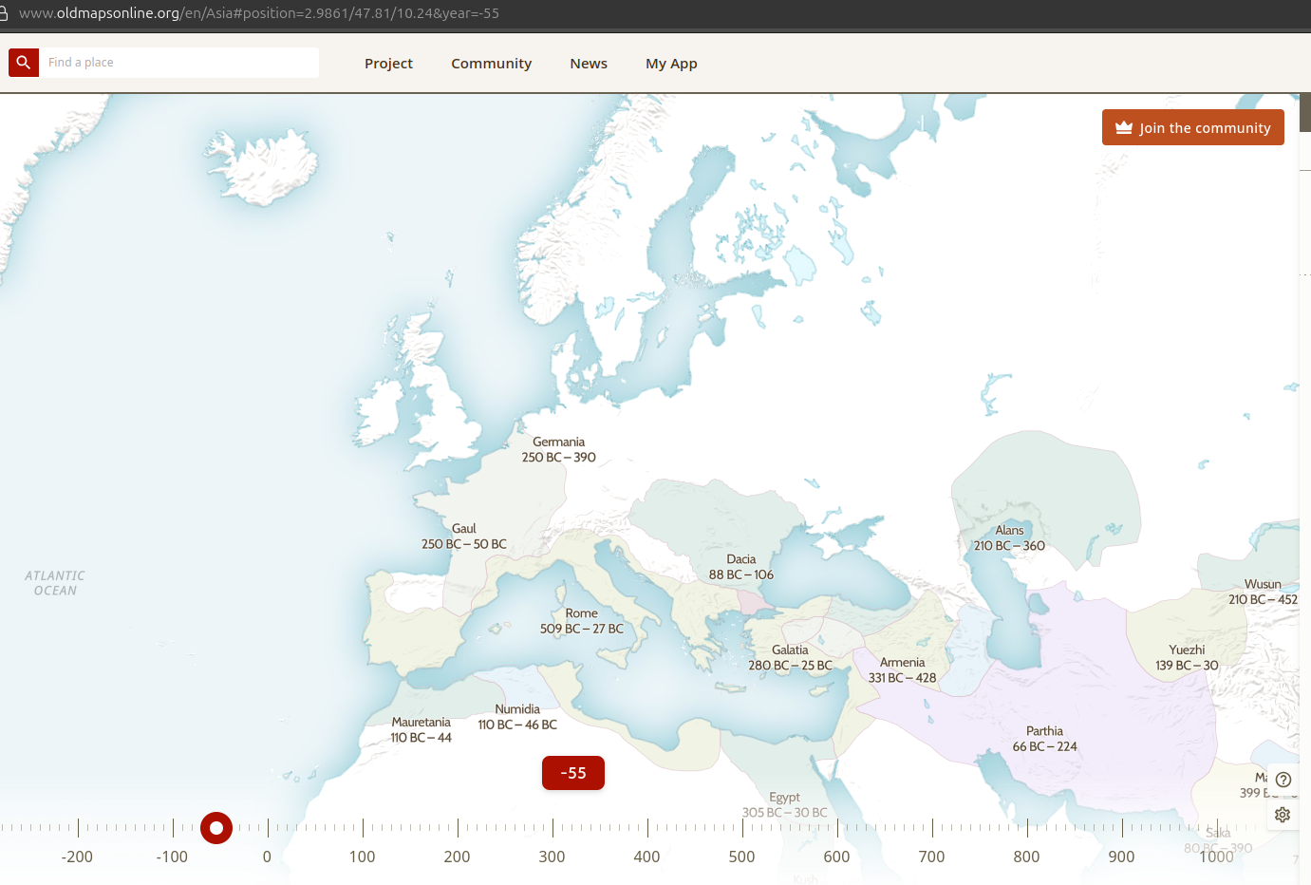Focus the Find a place search field
The width and height of the screenshot is (1311, 885).
pos(178,63)
